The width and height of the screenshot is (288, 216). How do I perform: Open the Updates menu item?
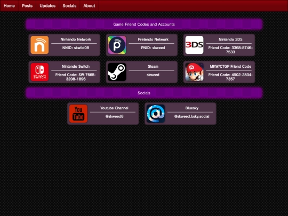point(47,6)
